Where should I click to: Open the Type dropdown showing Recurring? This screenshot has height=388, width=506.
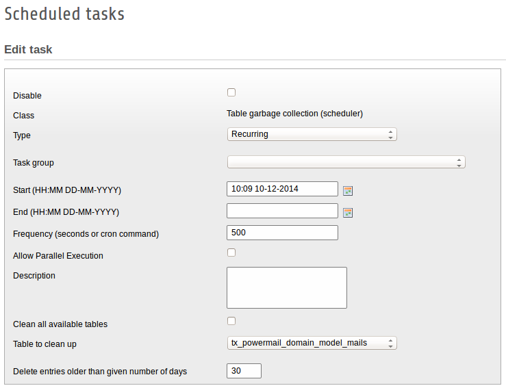pos(312,134)
